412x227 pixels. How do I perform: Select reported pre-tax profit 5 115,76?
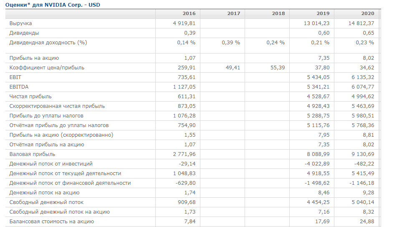[x=318, y=125]
